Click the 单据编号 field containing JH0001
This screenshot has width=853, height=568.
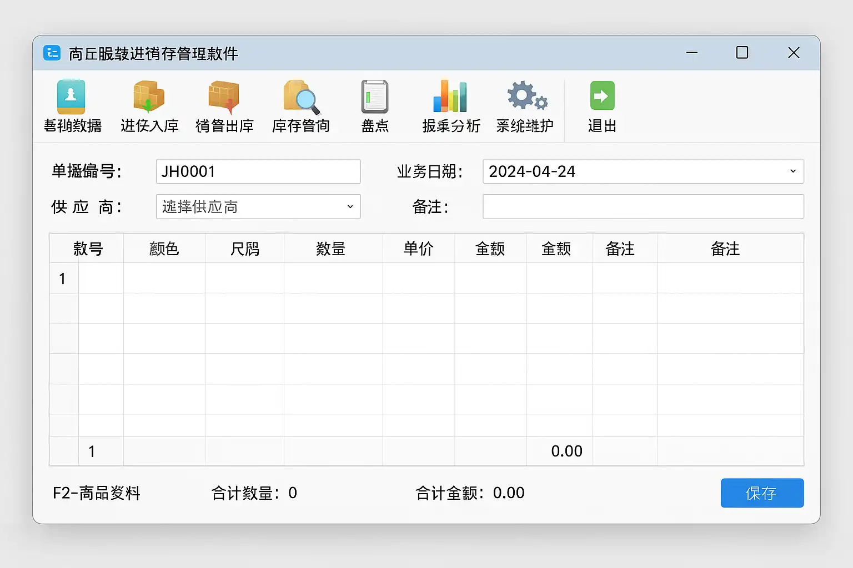258,171
